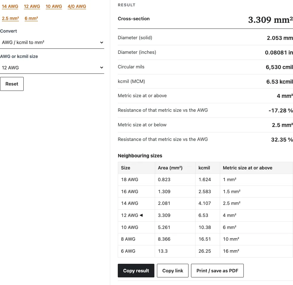Click the highlighted 12 AWG table row

(205, 215)
